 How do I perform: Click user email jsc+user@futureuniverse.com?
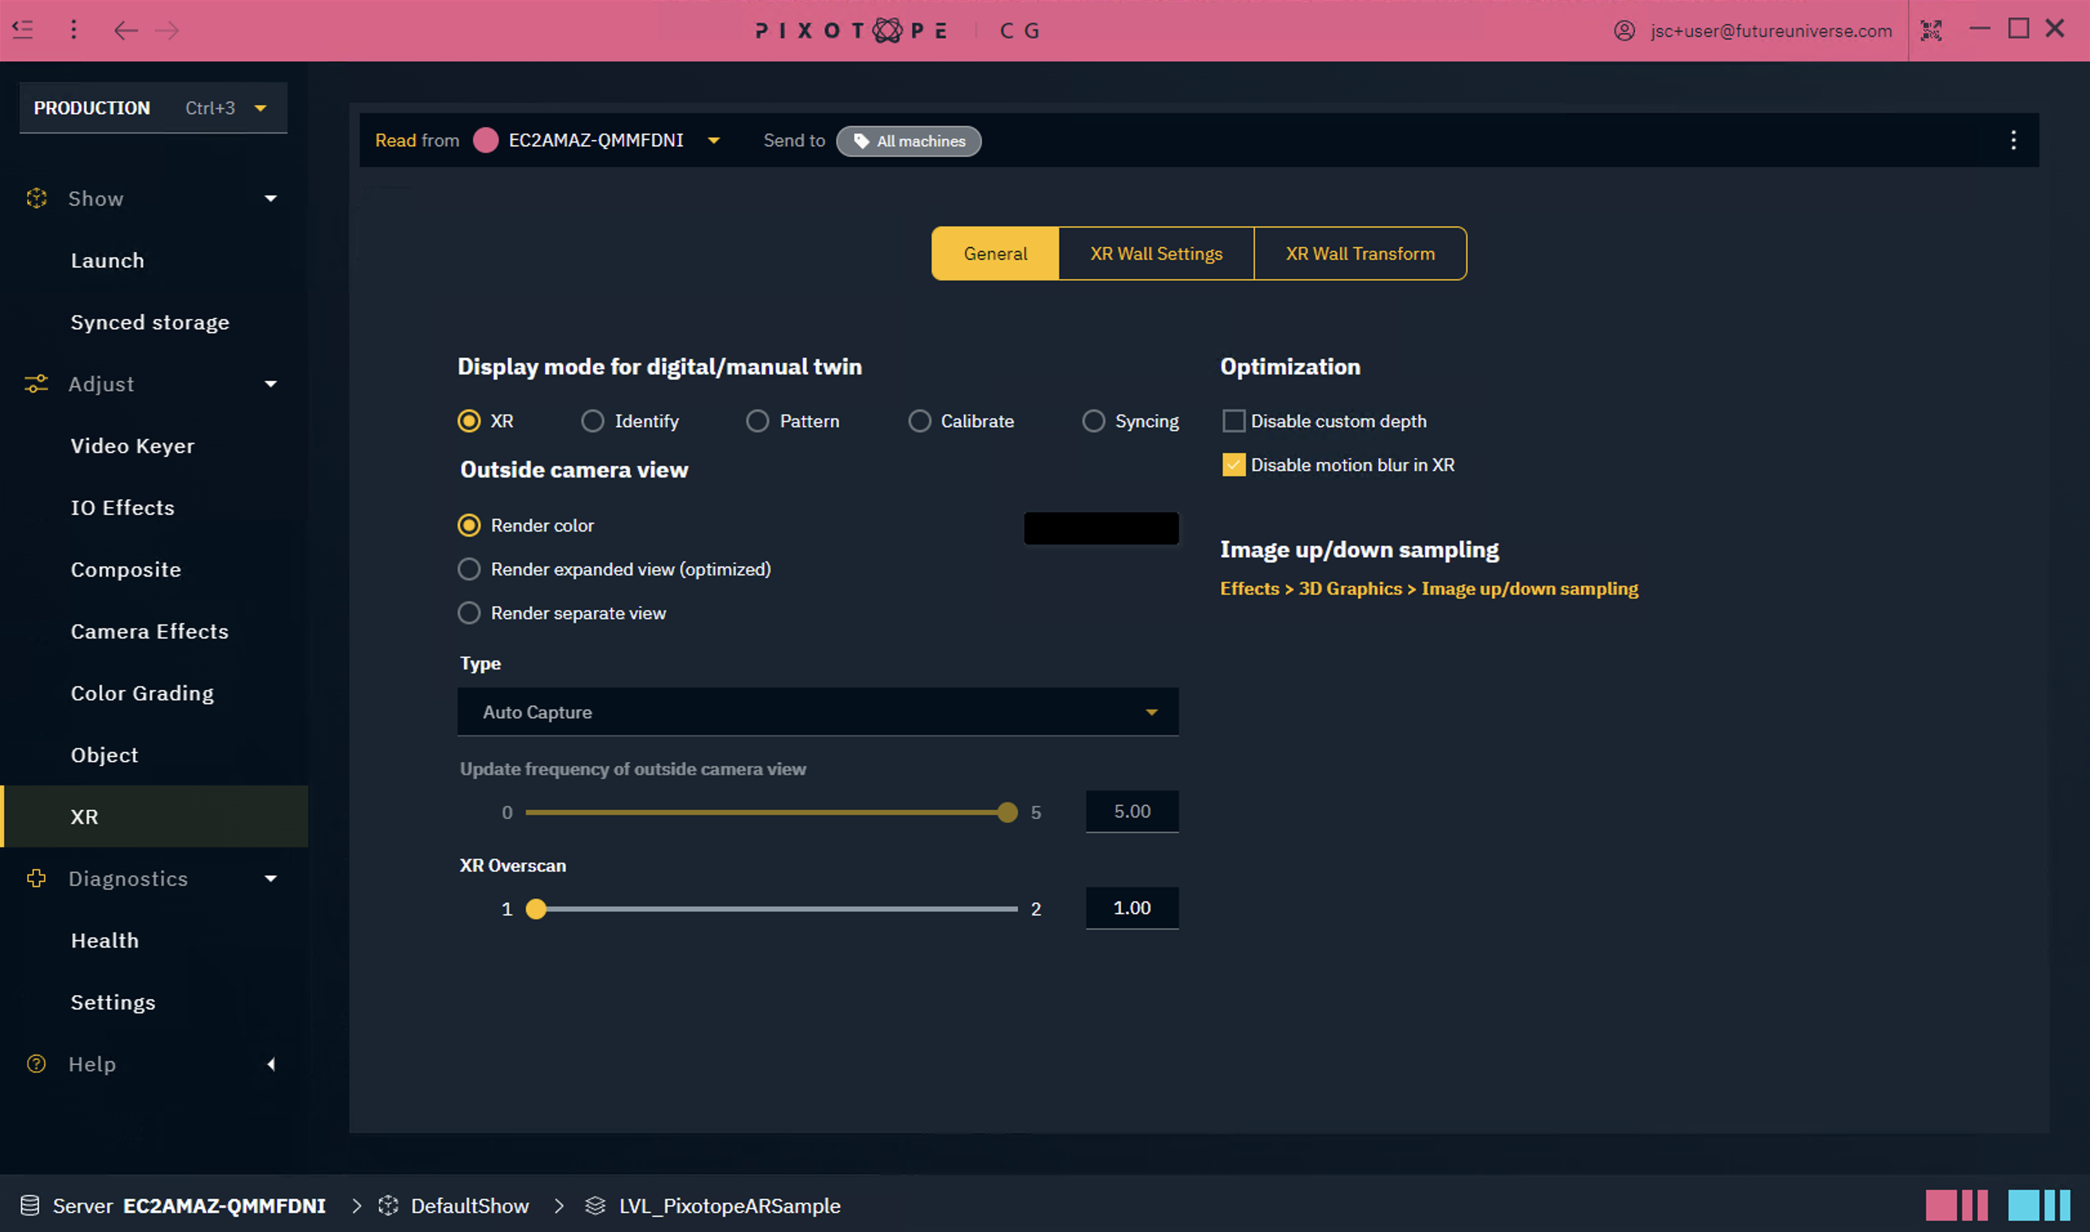tap(1771, 31)
